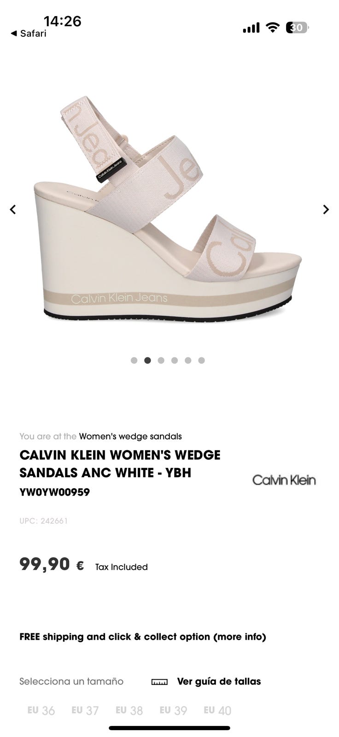Show the previous product image with left arrow
The width and height of the screenshot is (339, 737).
(x=13, y=210)
